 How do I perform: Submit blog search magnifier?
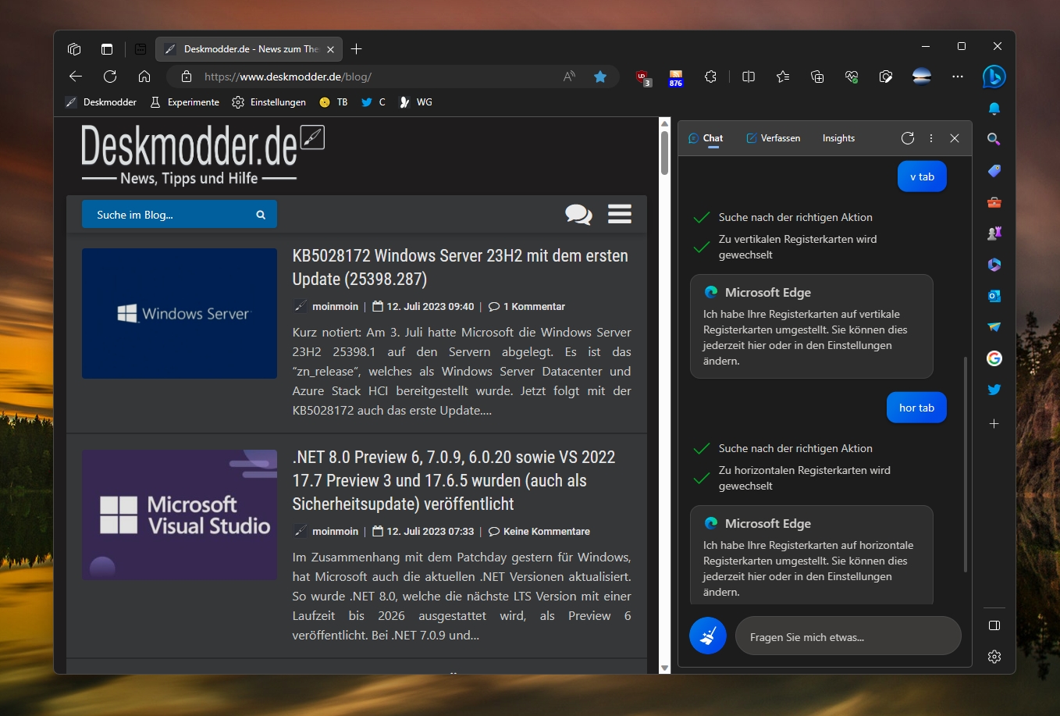point(261,215)
